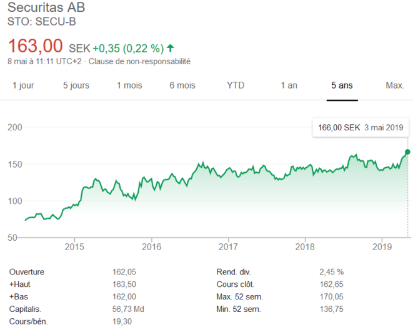Click the 'Ouverture' label
Screen dimensions: 413x335
click(27, 272)
